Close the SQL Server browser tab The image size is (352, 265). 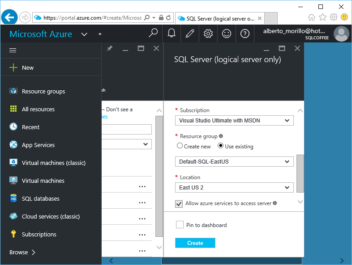point(260,18)
